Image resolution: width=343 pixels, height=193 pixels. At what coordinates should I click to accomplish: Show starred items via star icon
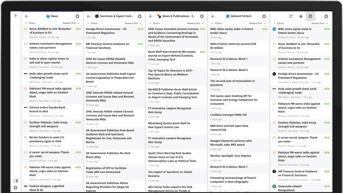tap(301, 16)
